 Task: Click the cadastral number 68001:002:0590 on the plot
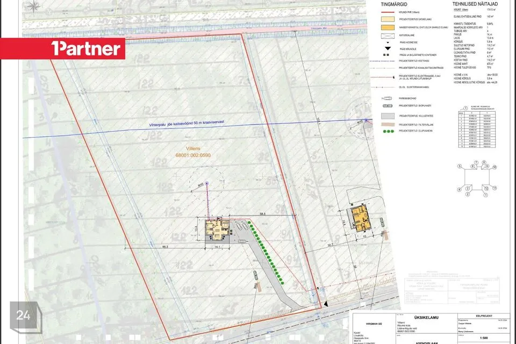[x=193, y=155]
